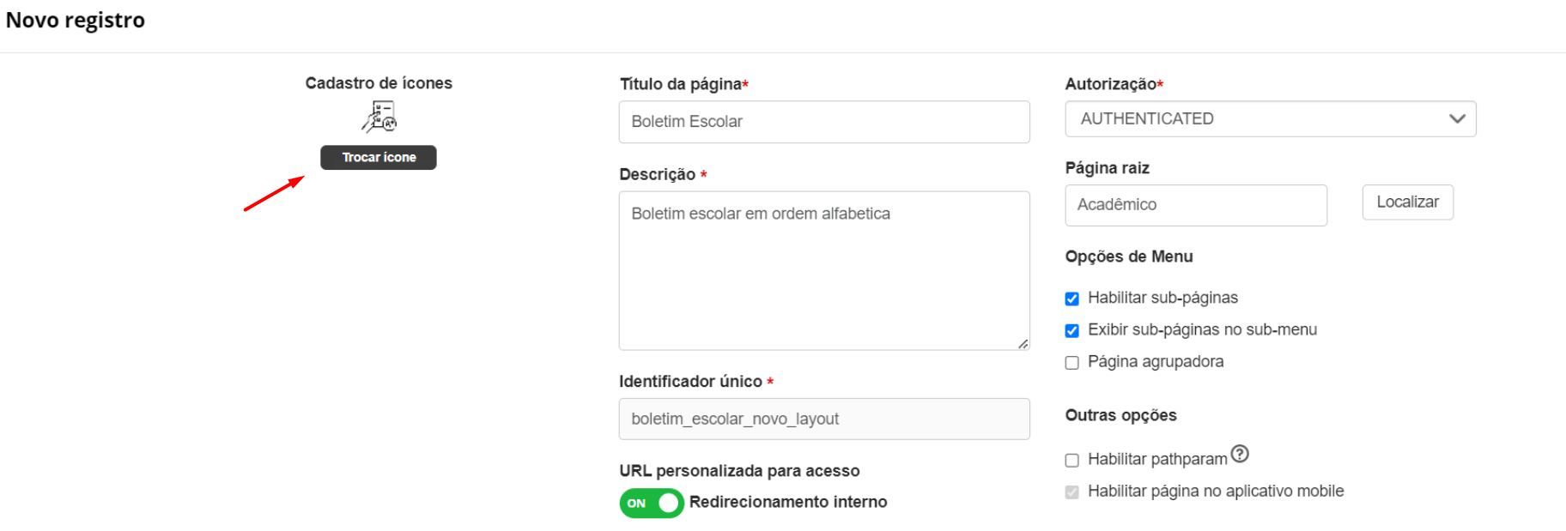Viewport: 1566px width, 531px height.
Task: Click the pathparam help question mark icon
Action: (1240, 454)
